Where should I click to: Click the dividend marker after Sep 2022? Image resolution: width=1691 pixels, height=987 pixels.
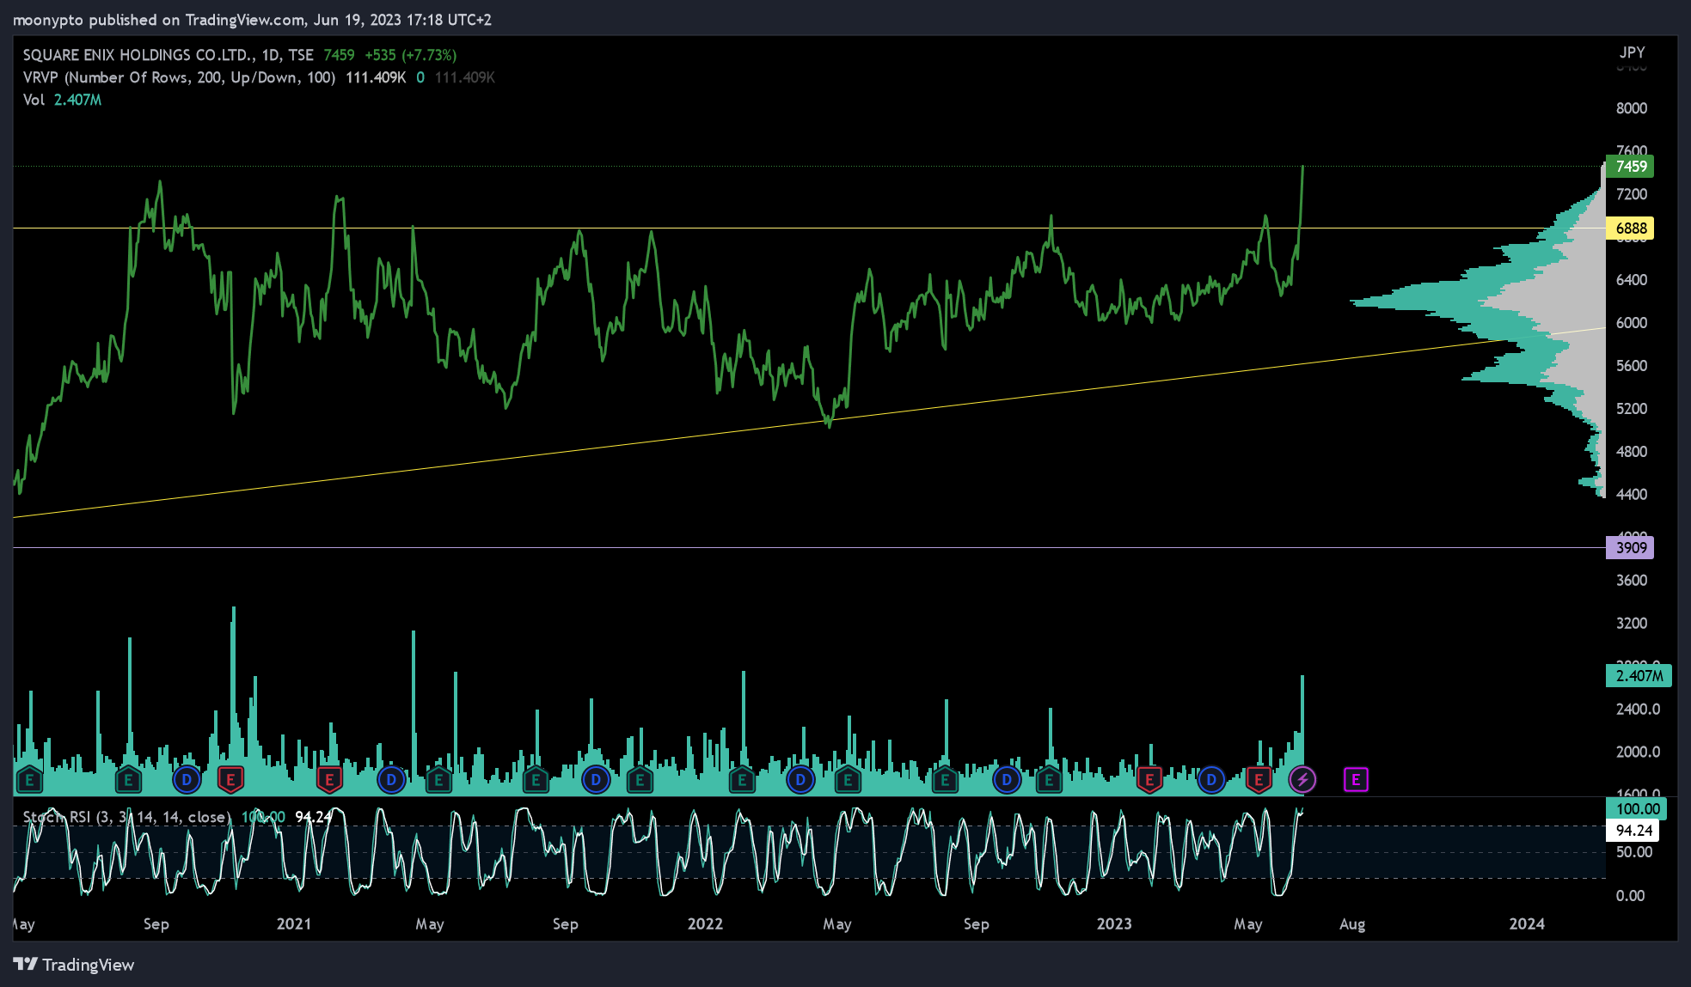[1007, 780]
